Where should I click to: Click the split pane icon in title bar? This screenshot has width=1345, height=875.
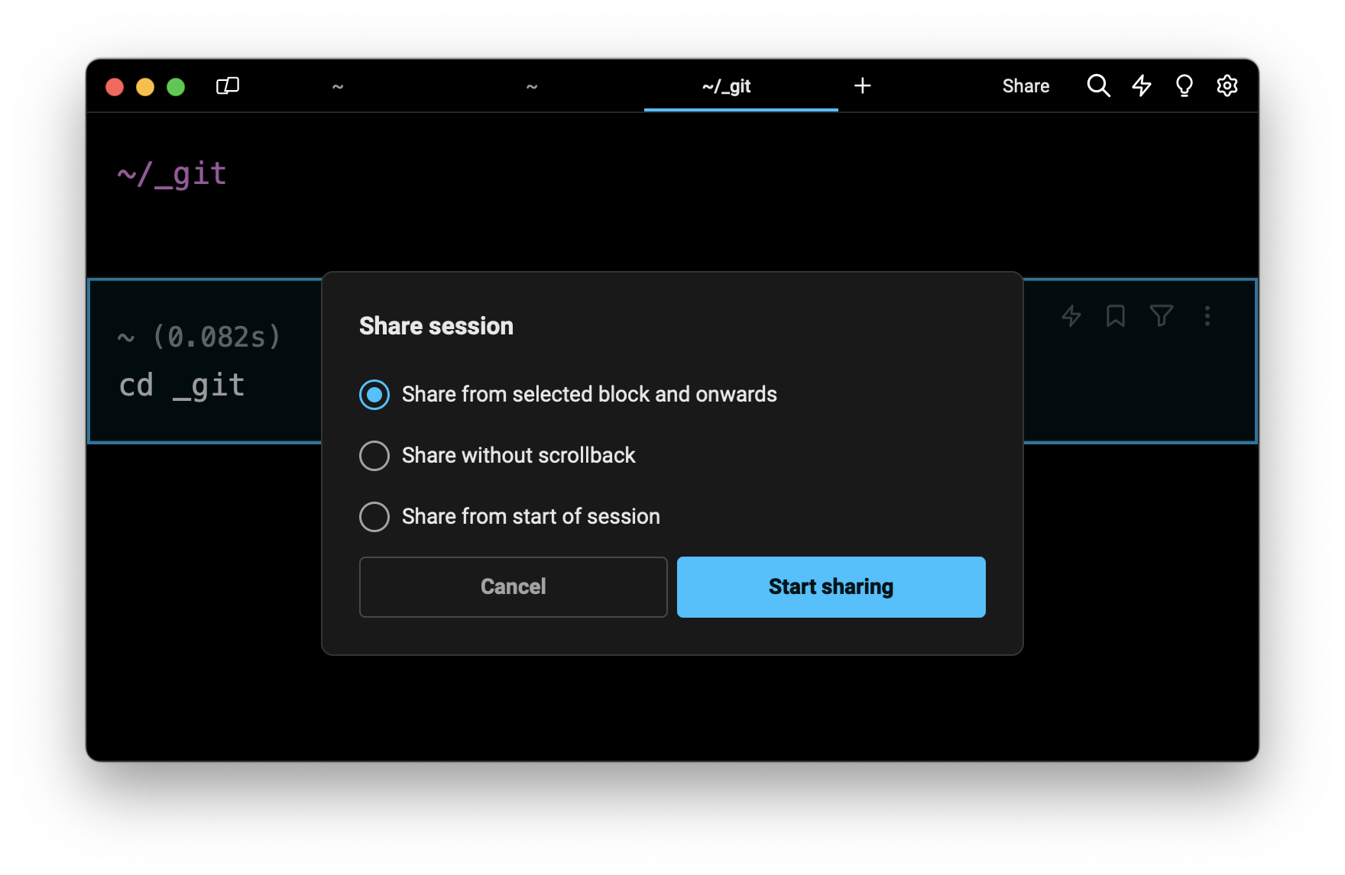pyautogui.click(x=228, y=86)
